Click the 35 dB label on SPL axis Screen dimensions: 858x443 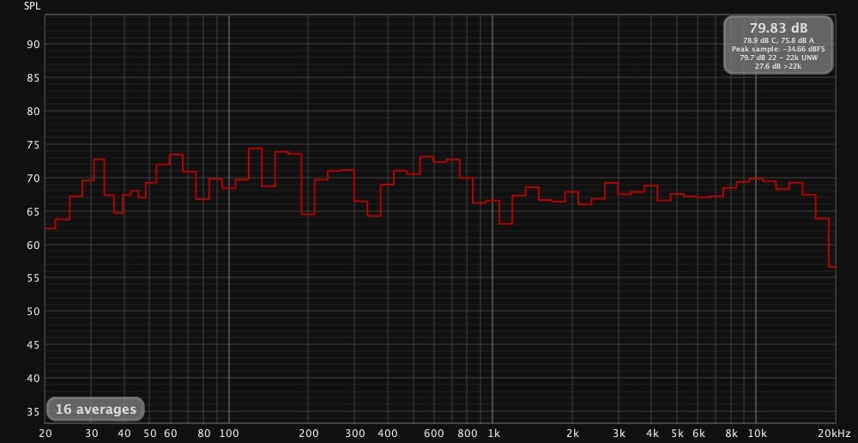[x=33, y=412]
